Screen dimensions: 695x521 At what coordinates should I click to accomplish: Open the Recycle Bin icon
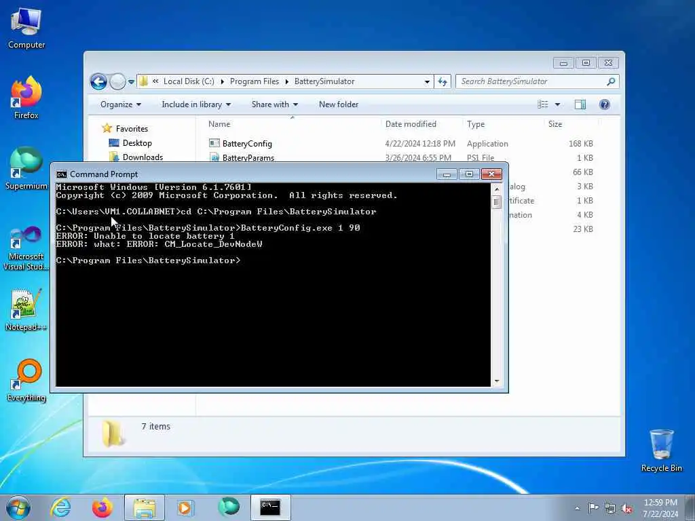click(x=661, y=450)
